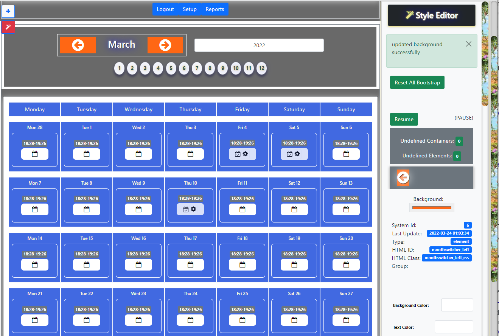This screenshot has width=499, height=336.
Task: Dismiss the updated background notification
Action: tap(469, 44)
